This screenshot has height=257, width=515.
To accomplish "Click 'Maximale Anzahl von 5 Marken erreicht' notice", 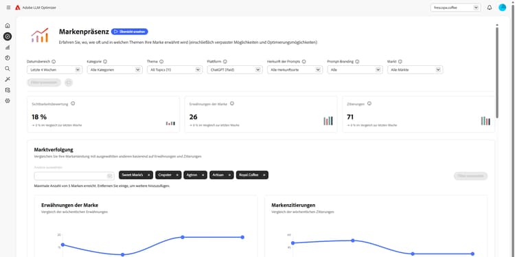I will [102, 186].
